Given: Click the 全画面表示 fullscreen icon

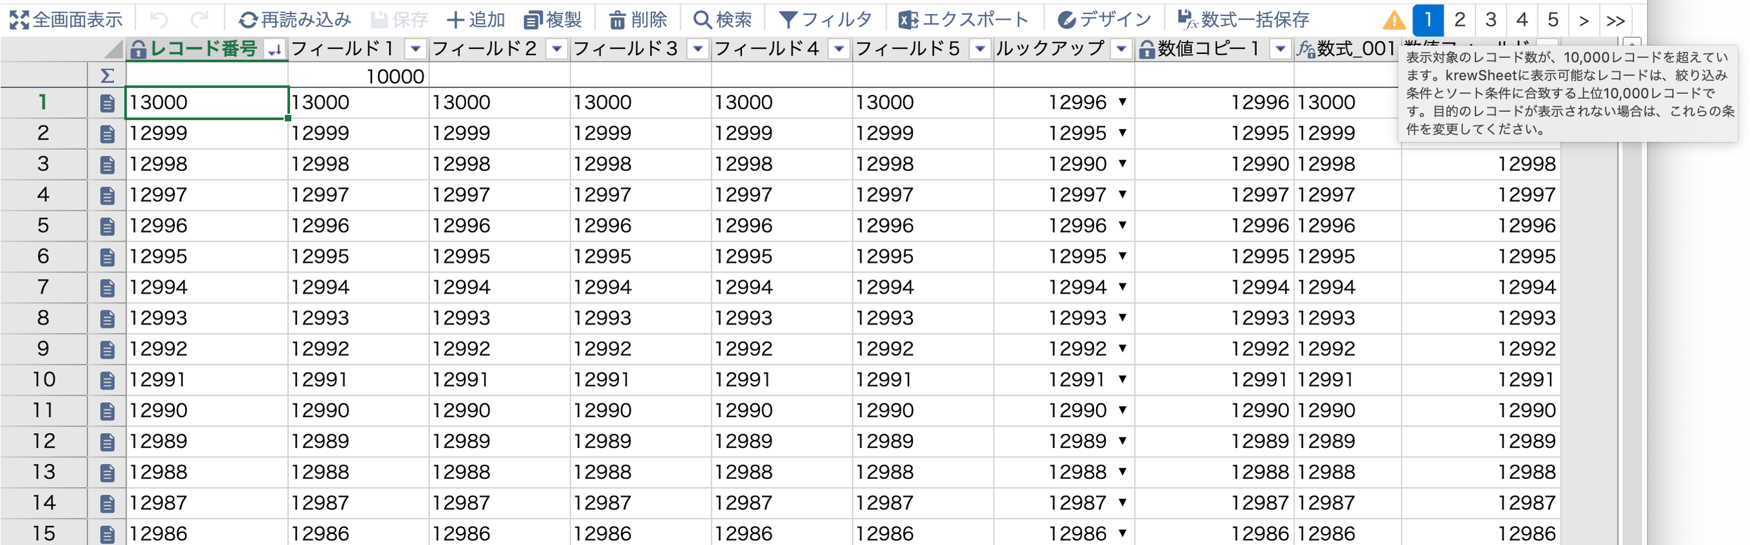Looking at the screenshot, I should click(19, 20).
